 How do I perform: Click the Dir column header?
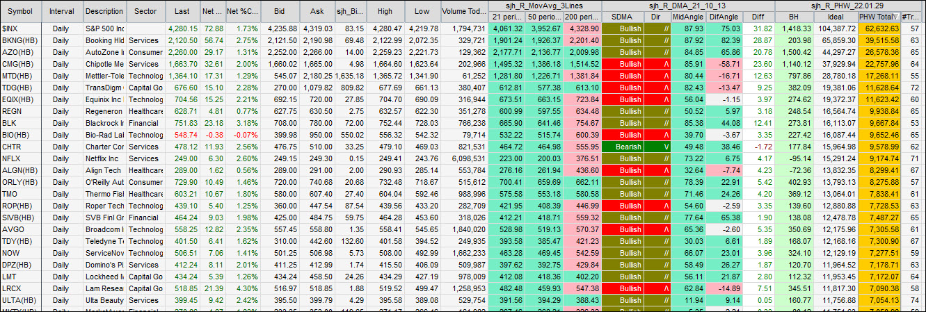pyautogui.click(x=657, y=17)
